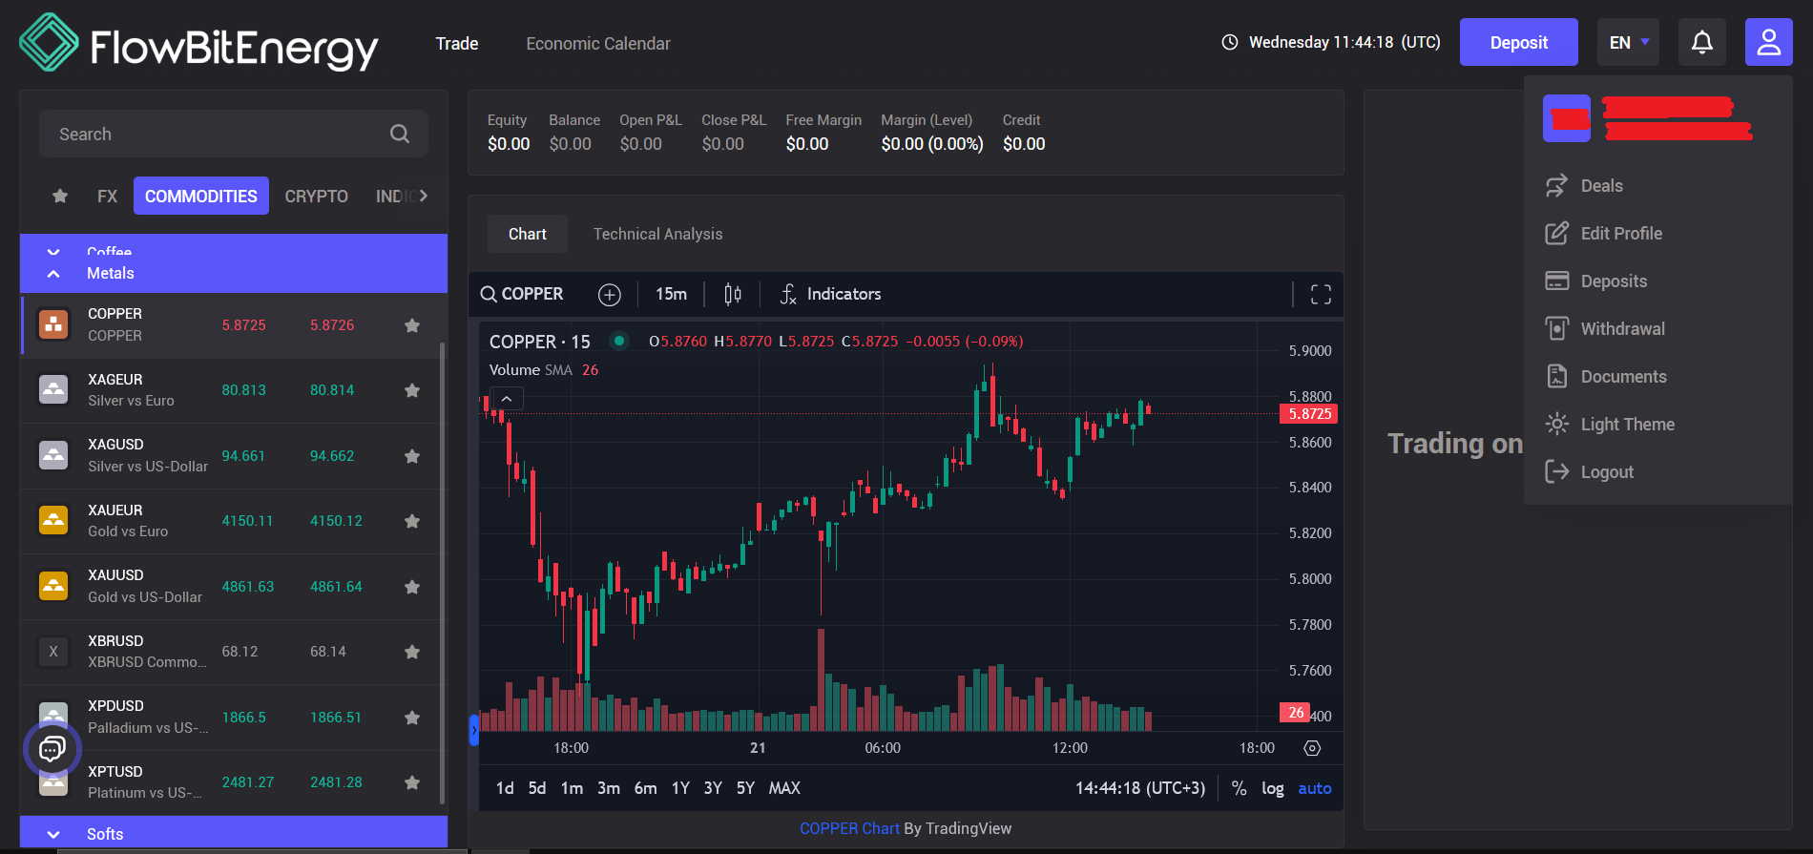The image size is (1813, 854).
Task: Add a symbol to compare on the chart
Action: [609, 295]
